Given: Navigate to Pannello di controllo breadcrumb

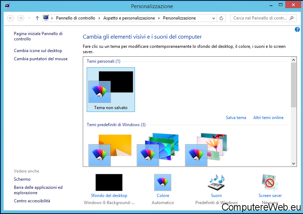Looking at the screenshot, I should (76, 18).
